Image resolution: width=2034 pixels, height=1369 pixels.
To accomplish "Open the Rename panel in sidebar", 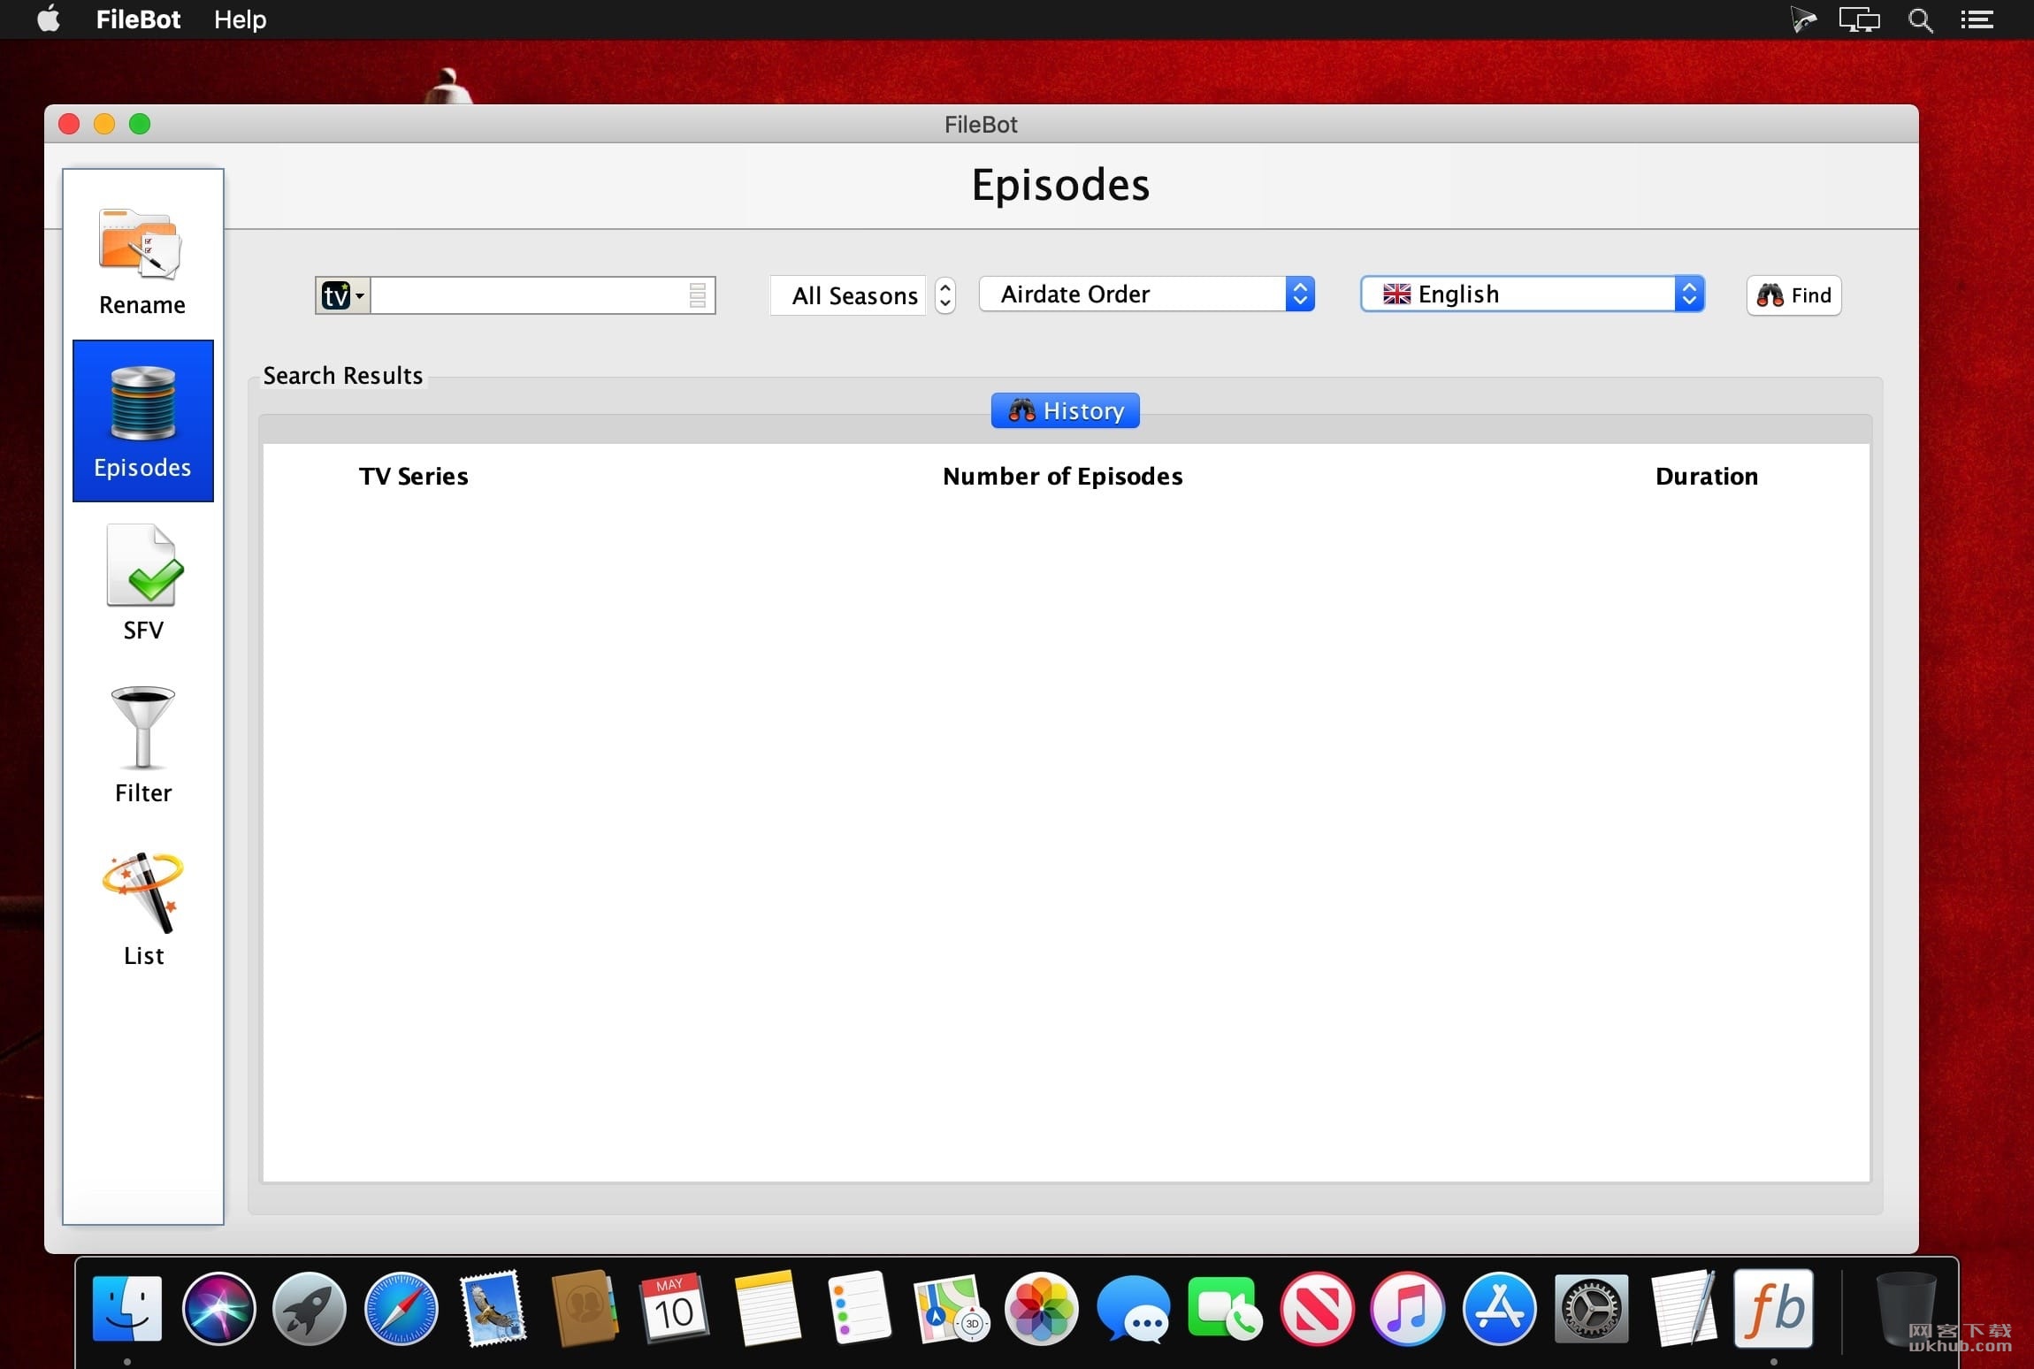I will pos(142,260).
